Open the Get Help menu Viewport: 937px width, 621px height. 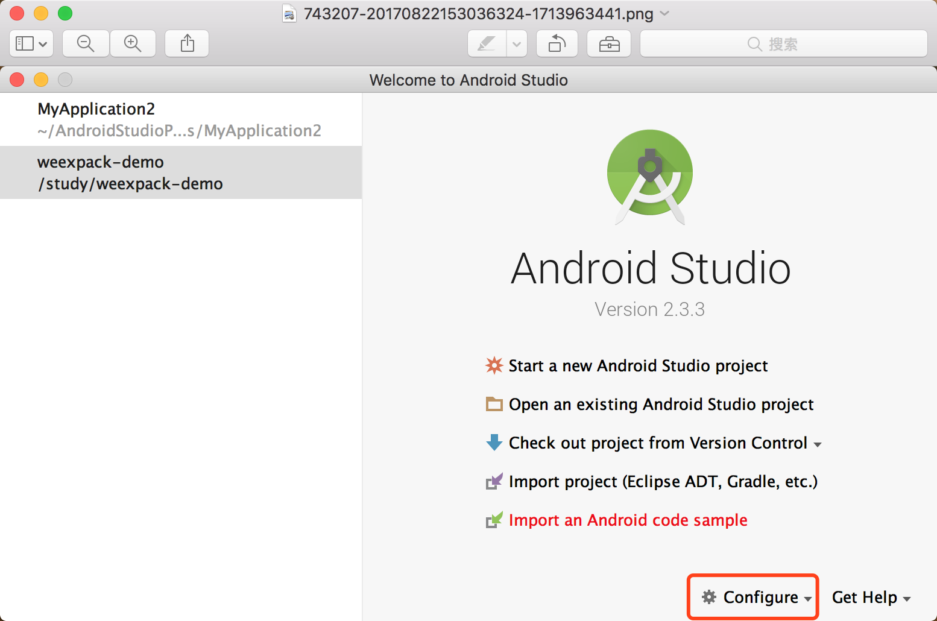tap(871, 597)
